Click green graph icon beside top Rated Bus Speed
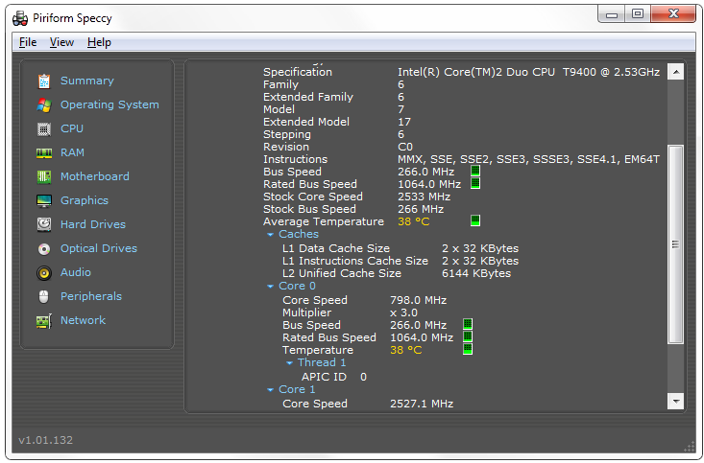Screen dimensions: 704x463 coord(475,183)
